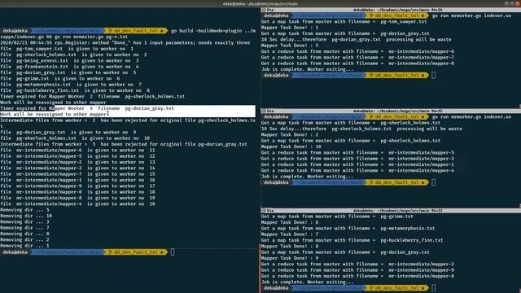Minimize the terminal window

[x=506, y=3]
